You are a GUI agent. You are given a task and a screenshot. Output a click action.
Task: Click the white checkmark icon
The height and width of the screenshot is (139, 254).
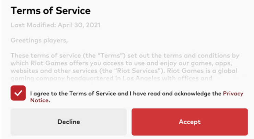point(18,93)
